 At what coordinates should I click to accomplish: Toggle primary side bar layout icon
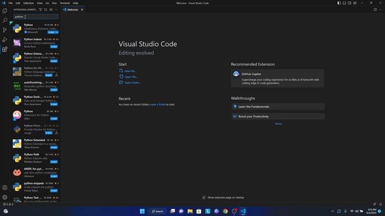[339, 3]
